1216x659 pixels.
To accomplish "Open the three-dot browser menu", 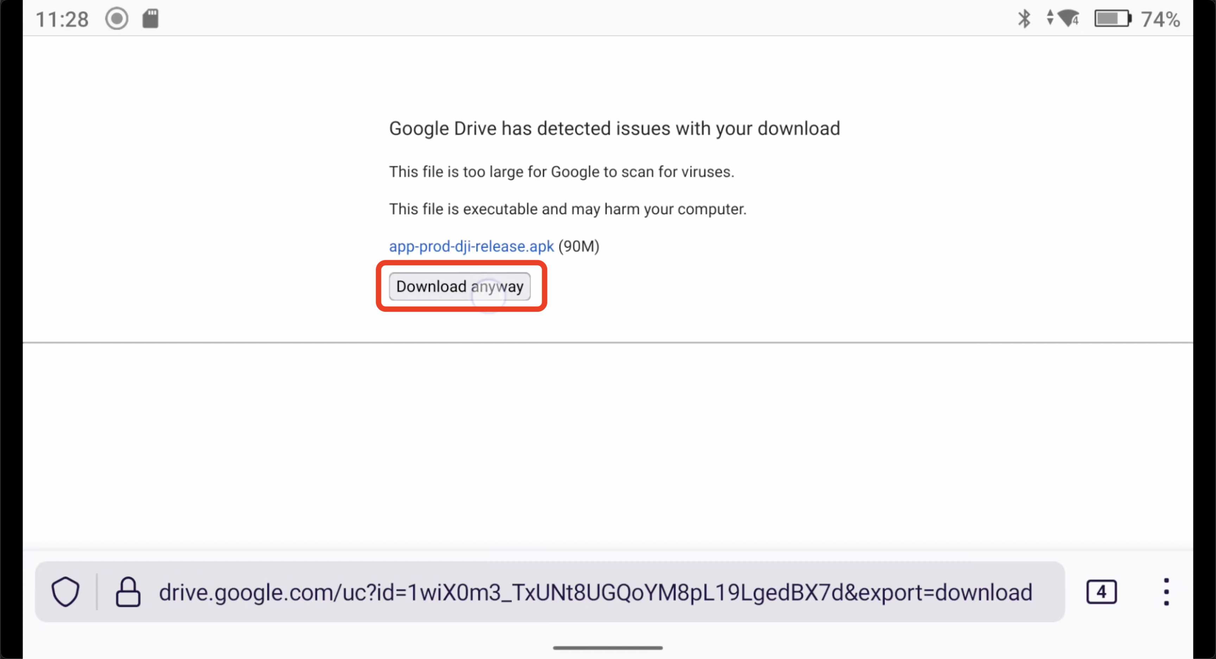I will (x=1166, y=591).
